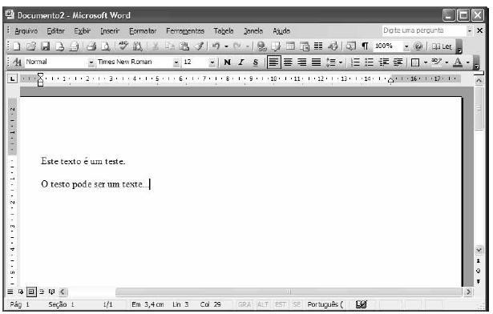
Task: Expand the line spacing options arrow
Action: click(x=341, y=62)
